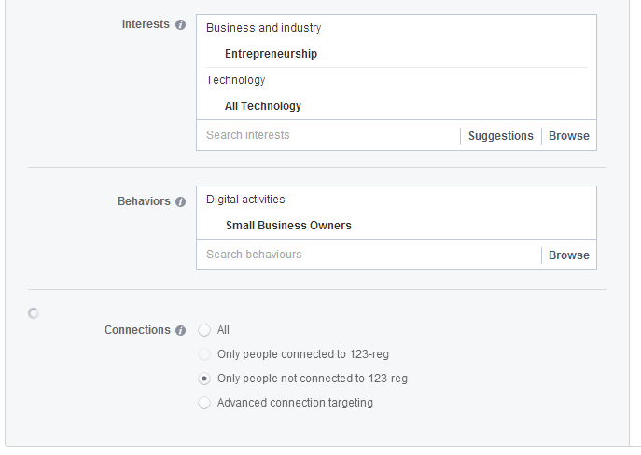Click the Search interests field

(x=327, y=135)
